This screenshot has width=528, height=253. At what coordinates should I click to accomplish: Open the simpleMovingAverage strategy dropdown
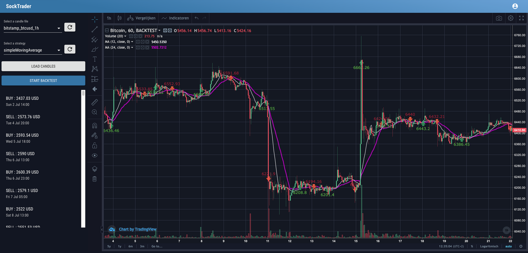click(x=32, y=50)
